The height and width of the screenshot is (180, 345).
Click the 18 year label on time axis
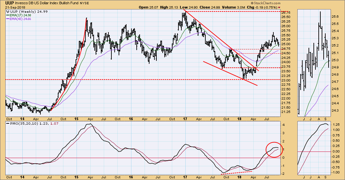239,120
